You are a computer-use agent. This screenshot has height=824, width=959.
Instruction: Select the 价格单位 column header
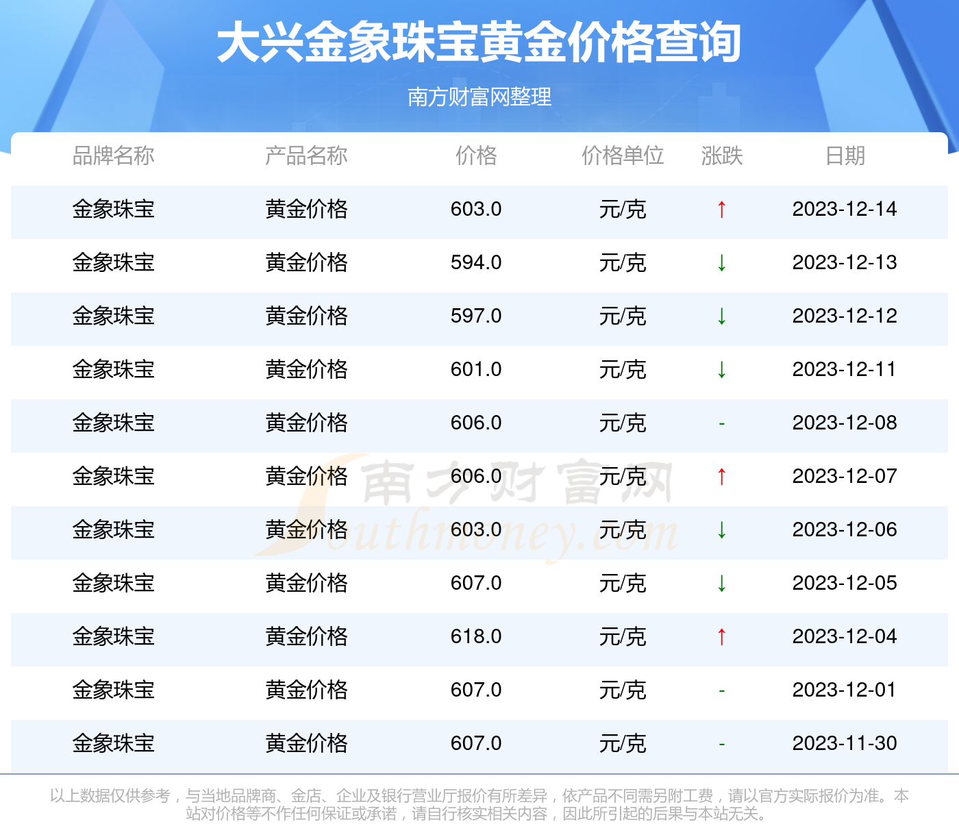click(623, 155)
